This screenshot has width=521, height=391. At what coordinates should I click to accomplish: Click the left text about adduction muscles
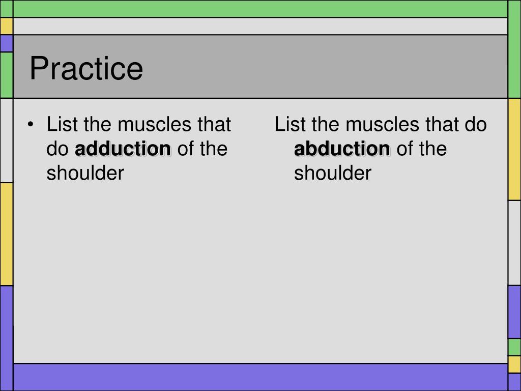coord(138,148)
